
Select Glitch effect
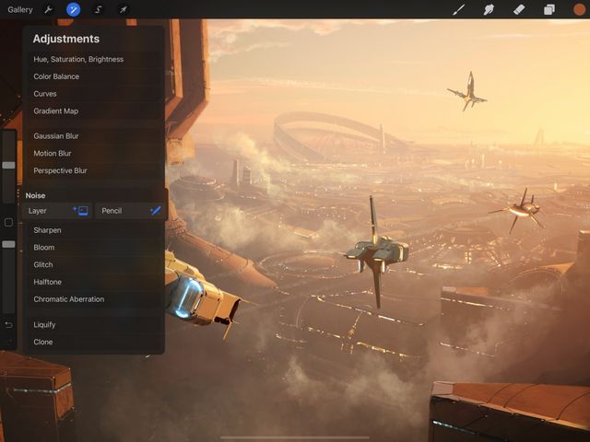click(94, 265)
